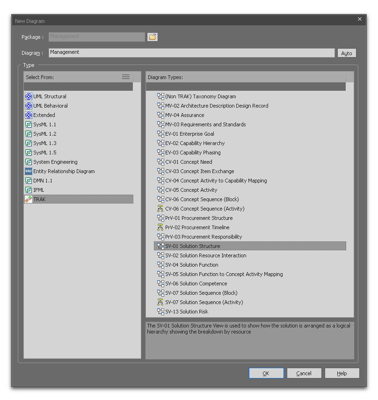Screen dimensions: 378x400
Task: Click the DMN 1.1 icon
Action: tap(29, 181)
